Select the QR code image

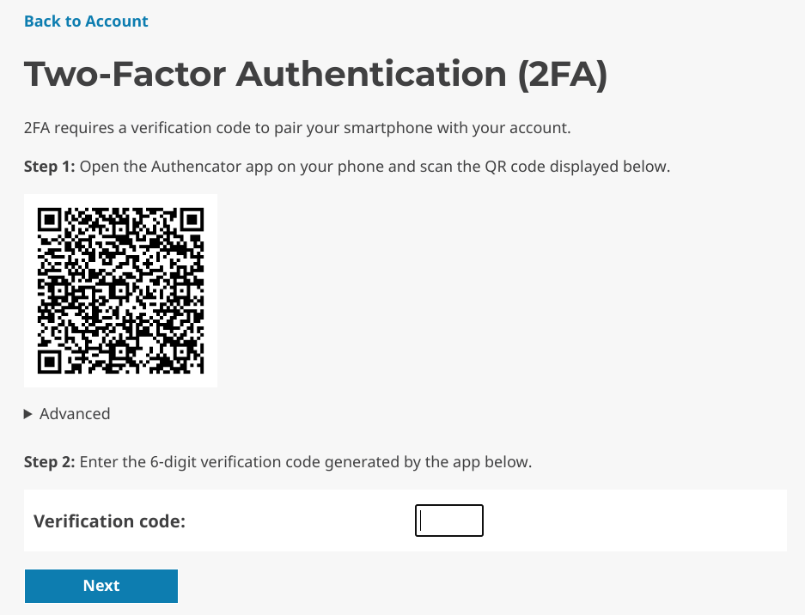120,290
